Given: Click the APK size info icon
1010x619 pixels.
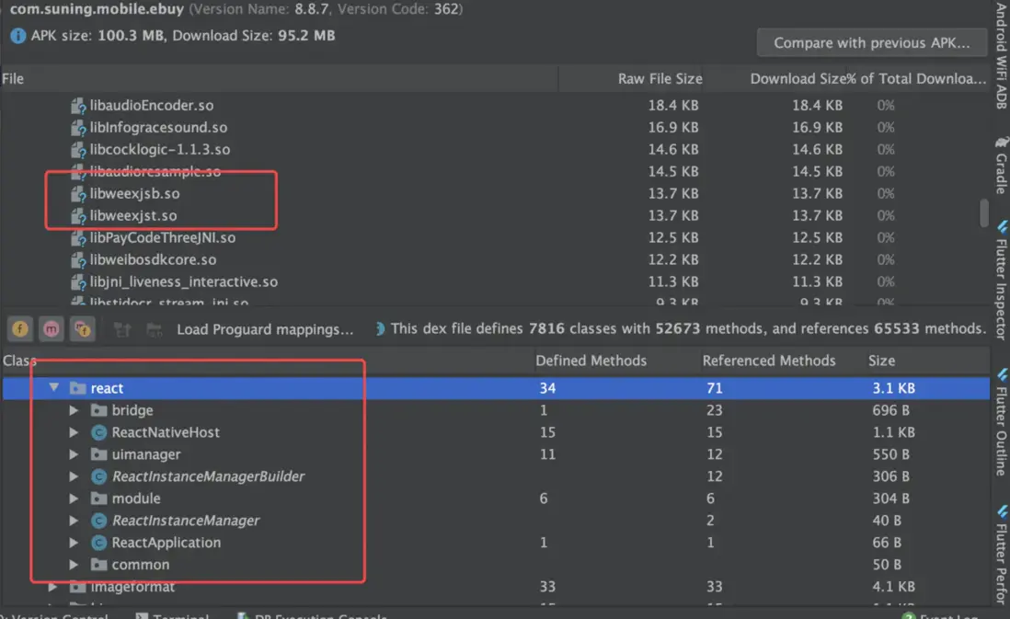Looking at the screenshot, I should (x=18, y=36).
